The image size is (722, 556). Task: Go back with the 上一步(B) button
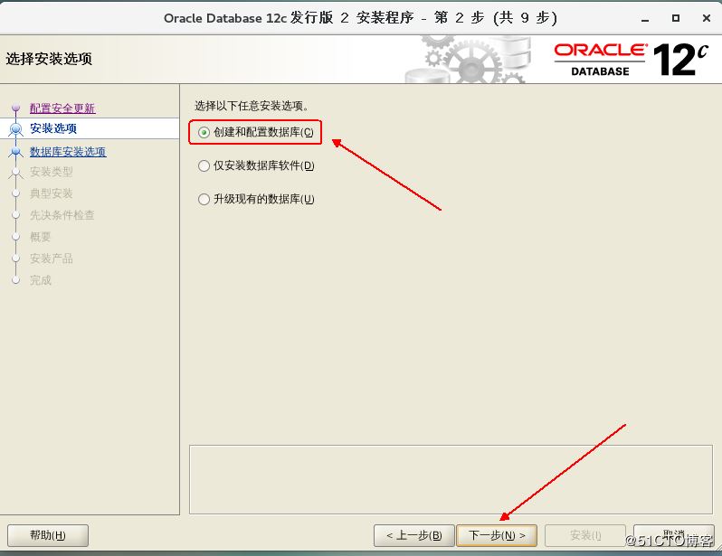pyautogui.click(x=413, y=535)
